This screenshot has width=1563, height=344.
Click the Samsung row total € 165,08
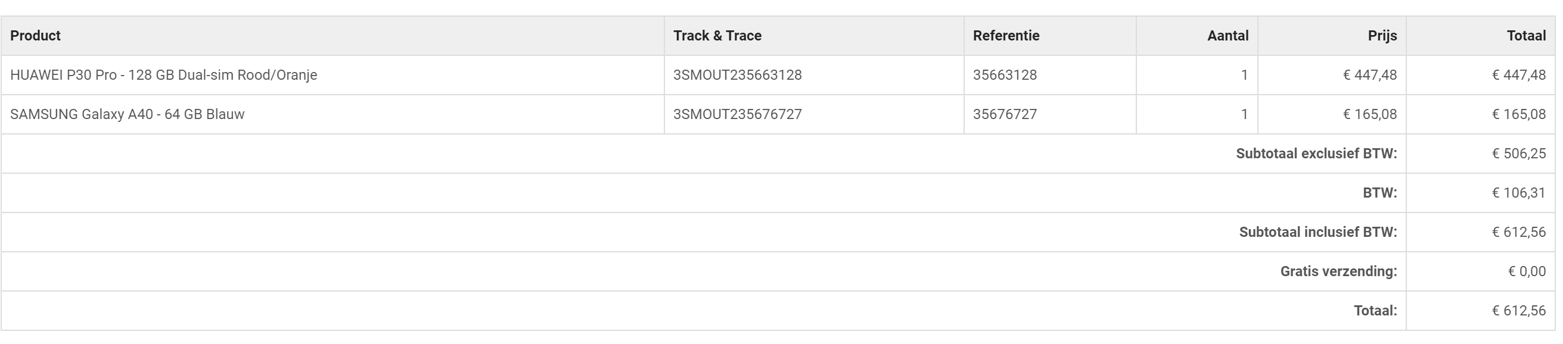[1519, 114]
